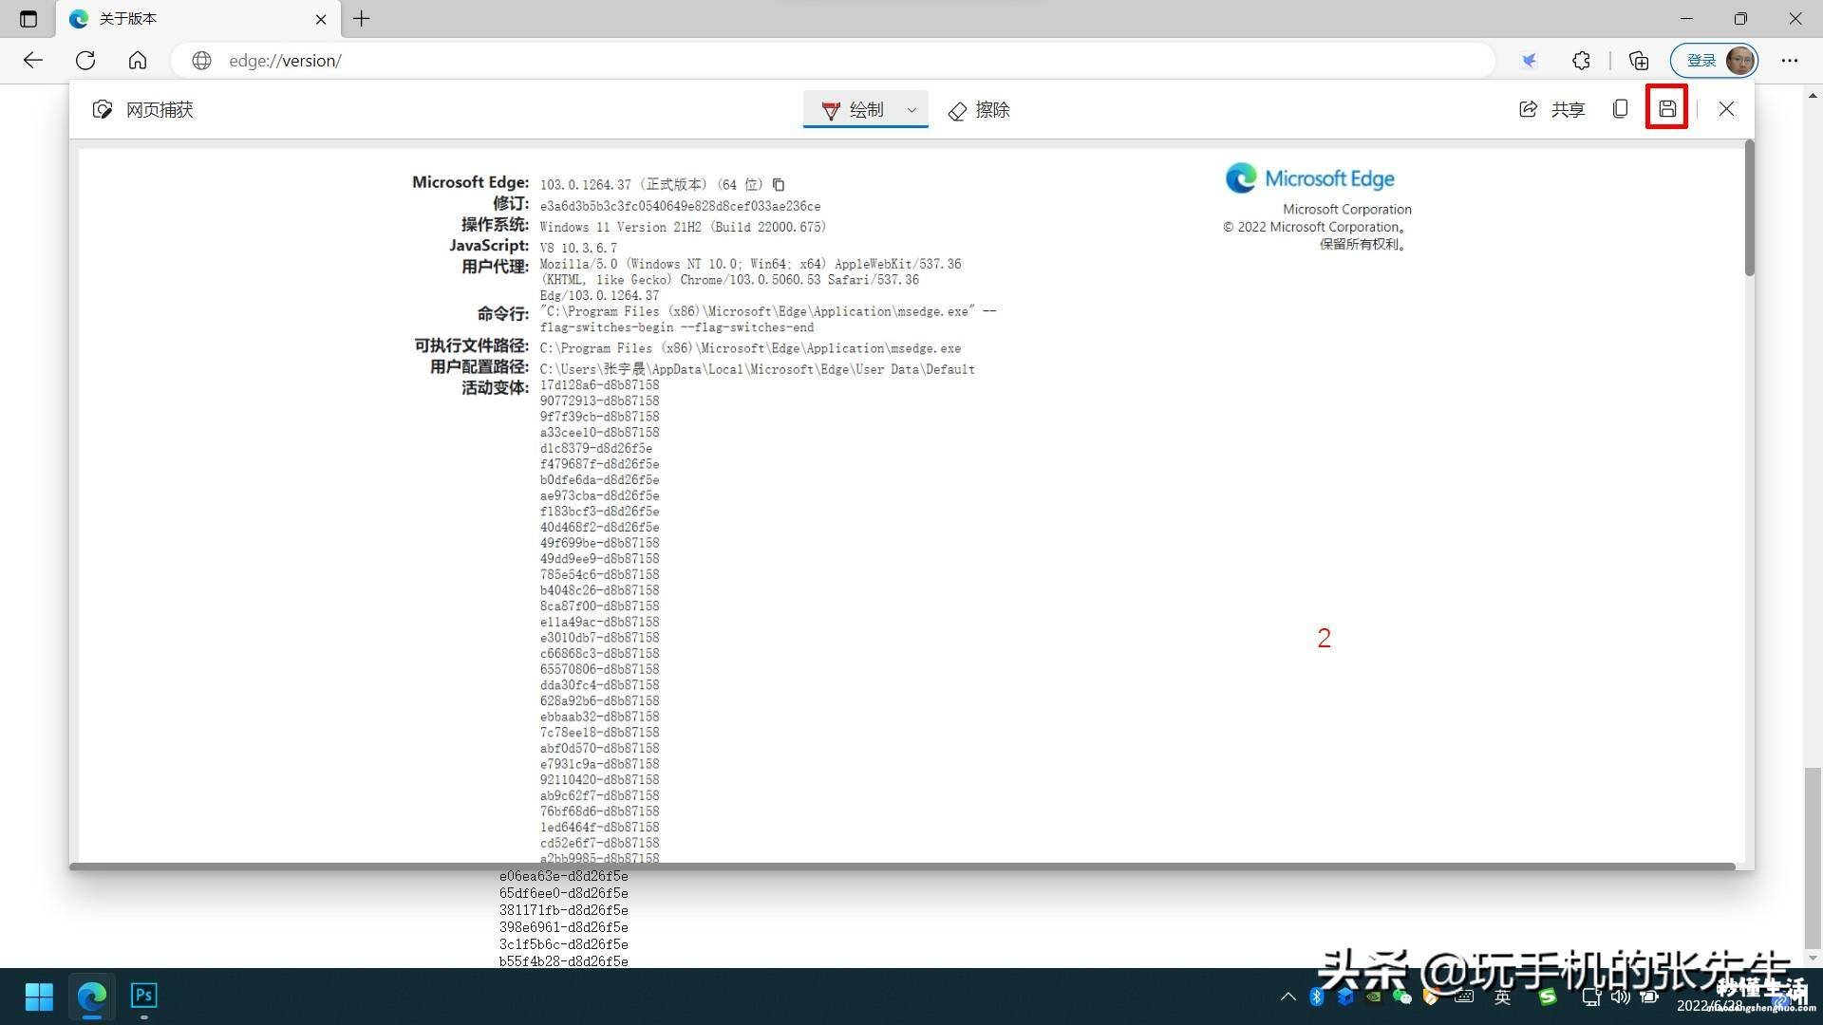
Task: Open the blue bird extension icon
Action: click(x=1529, y=61)
